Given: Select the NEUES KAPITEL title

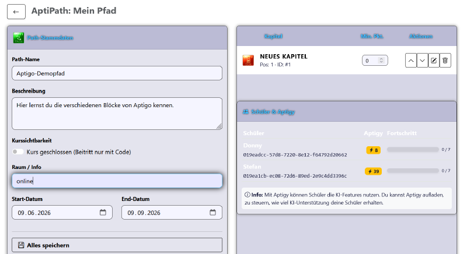Looking at the screenshot, I should (x=284, y=57).
